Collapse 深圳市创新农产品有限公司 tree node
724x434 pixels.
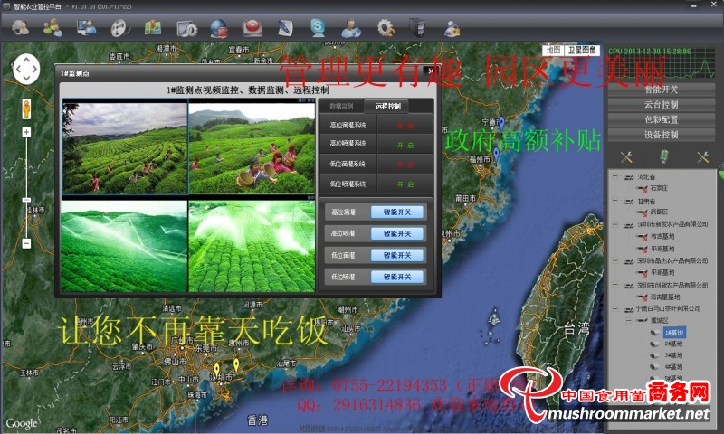615,285
